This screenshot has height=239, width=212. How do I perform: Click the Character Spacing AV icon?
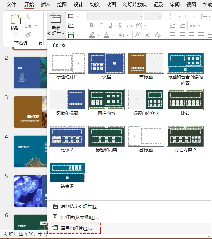click(x=139, y=25)
